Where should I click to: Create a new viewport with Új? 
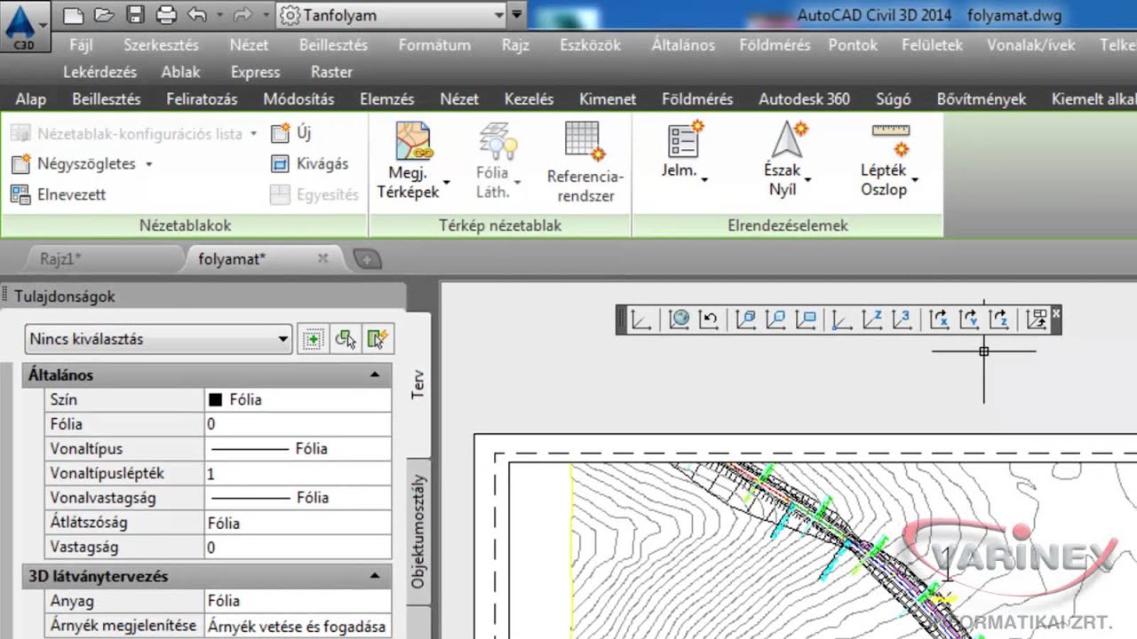click(x=291, y=133)
